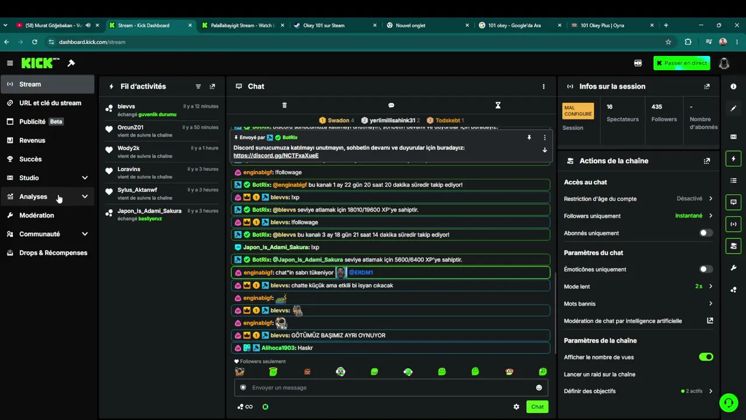Viewport: 746px width, 420px height.
Task: Open Mots bannis settings
Action: pyautogui.click(x=638, y=304)
